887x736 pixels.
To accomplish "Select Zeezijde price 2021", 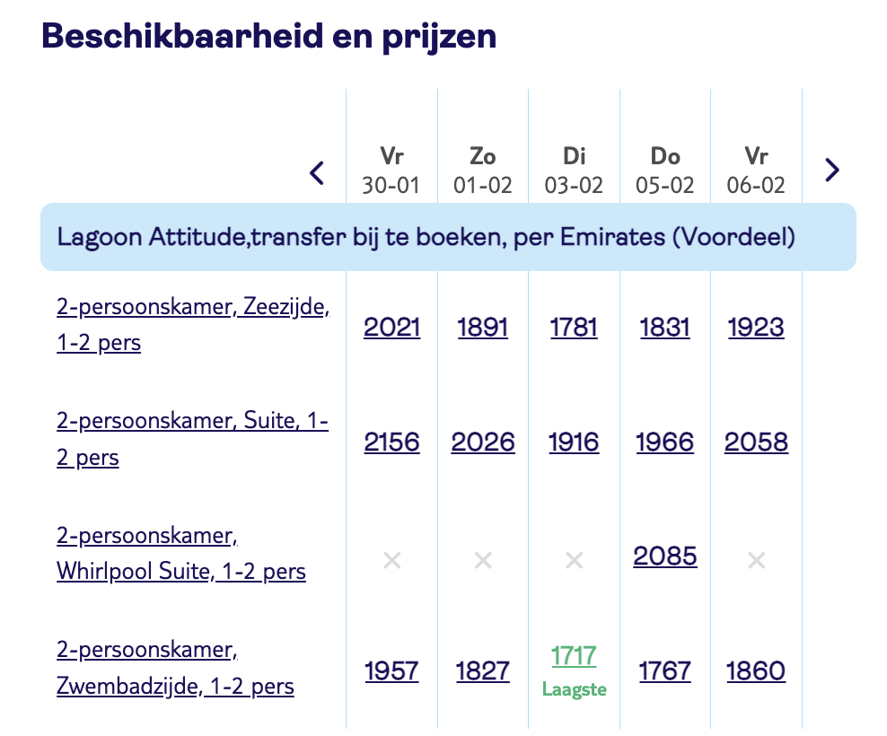I will click(392, 328).
